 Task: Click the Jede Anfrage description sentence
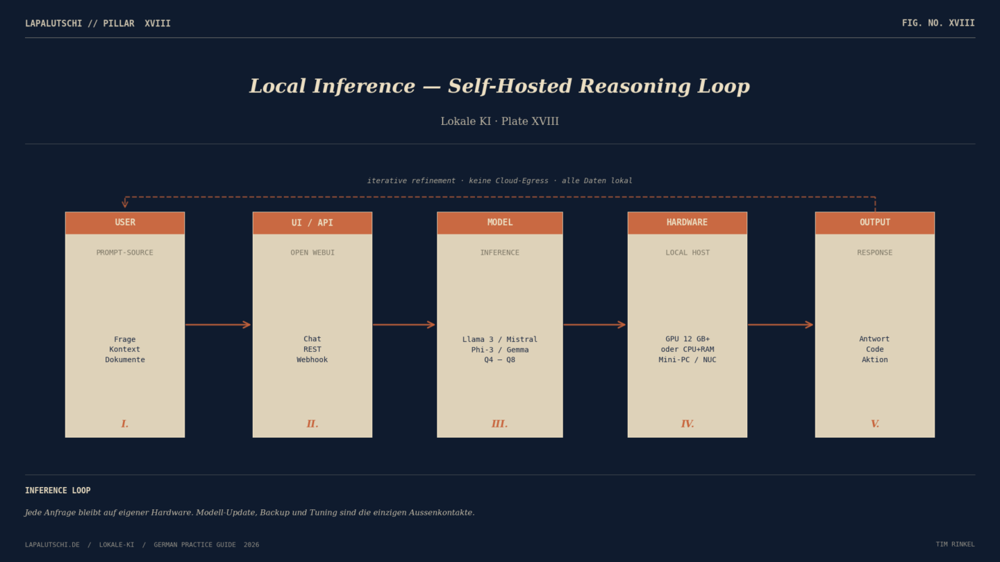click(x=250, y=513)
